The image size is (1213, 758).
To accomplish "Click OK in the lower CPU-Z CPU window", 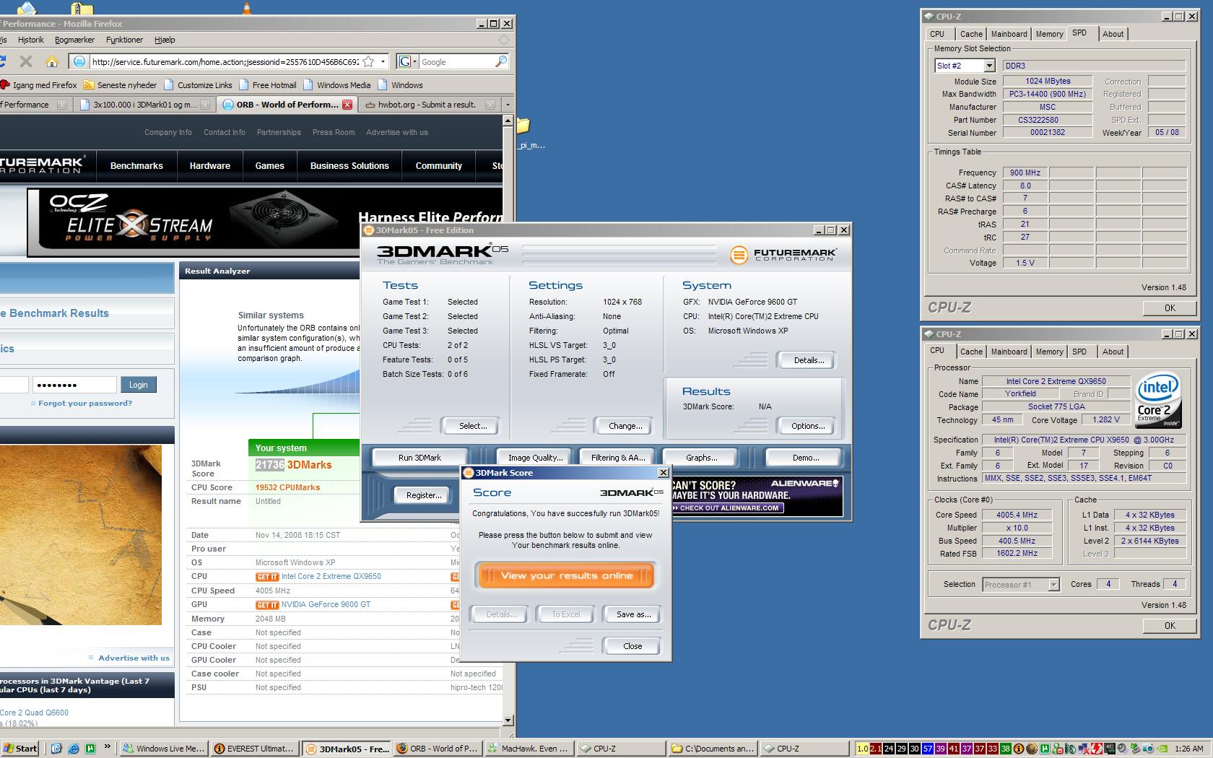I will point(1170,625).
